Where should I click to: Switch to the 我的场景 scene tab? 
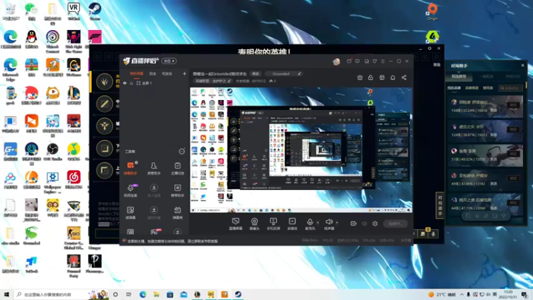pos(137,73)
